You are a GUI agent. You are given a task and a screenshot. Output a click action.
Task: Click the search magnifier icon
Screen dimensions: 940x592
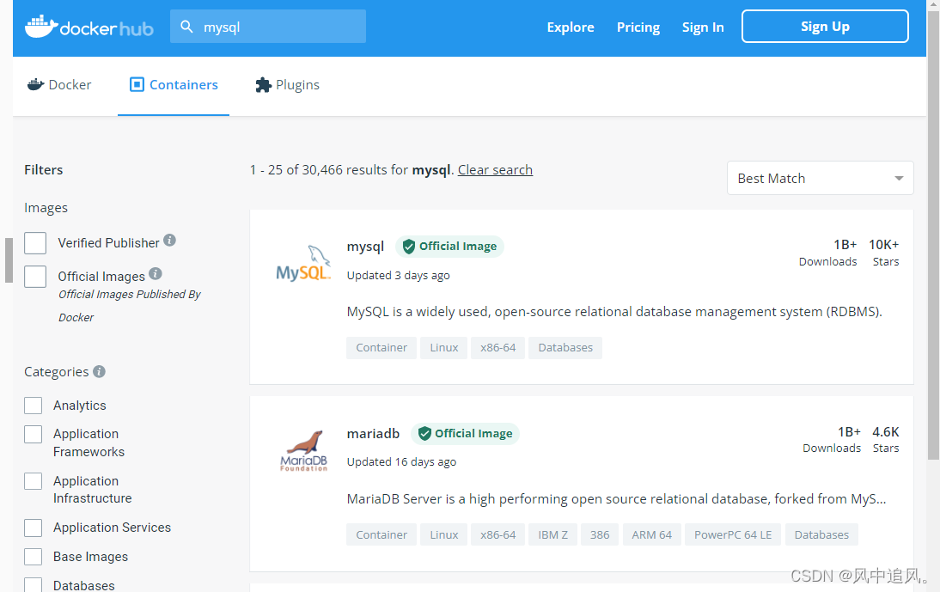click(x=186, y=27)
